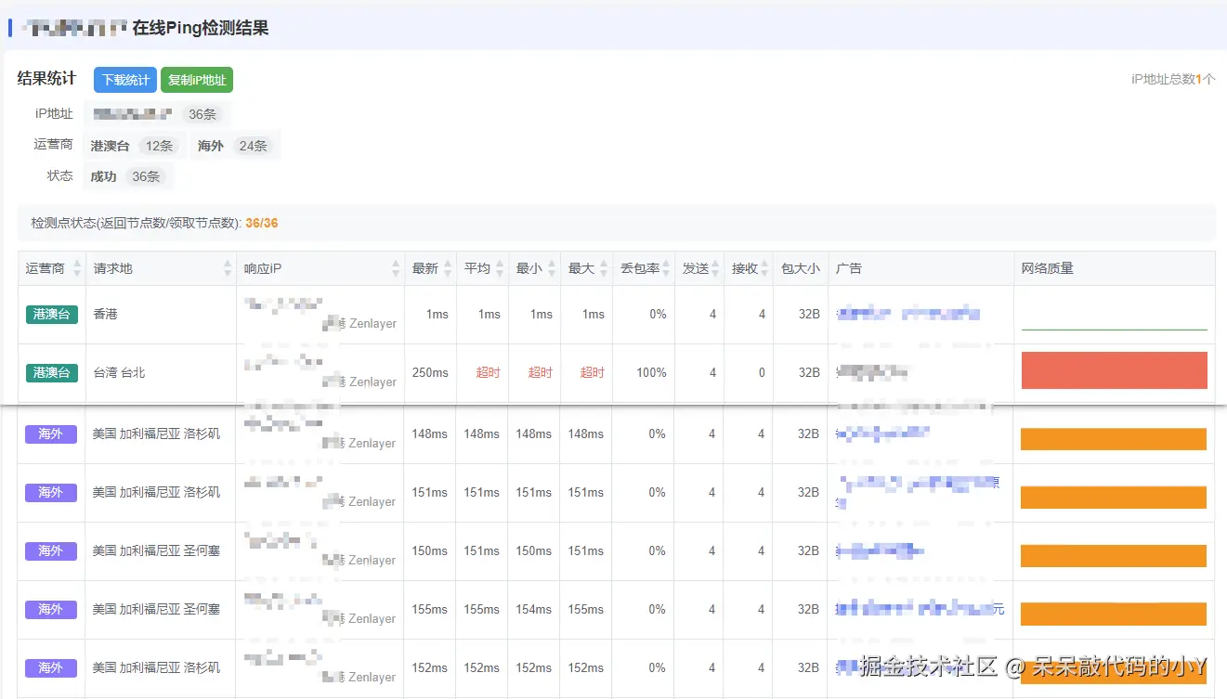Select the 海外 badge on the Los Angeles row
This screenshot has width=1227, height=699.
51,433
